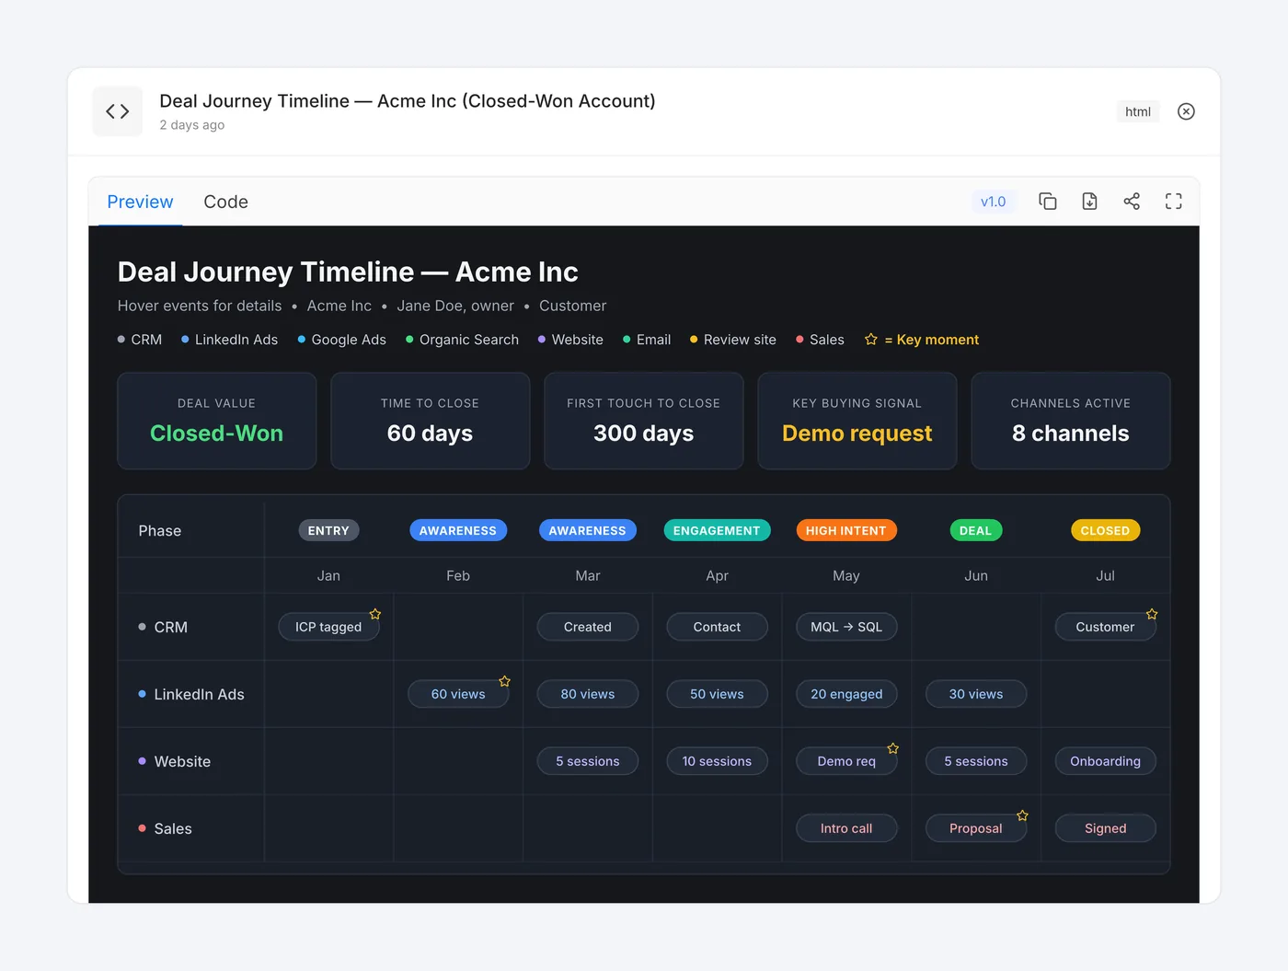Click the star on Demo req event
The image size is (1288, 971).
pyautogui.click(x=892, y=748)
